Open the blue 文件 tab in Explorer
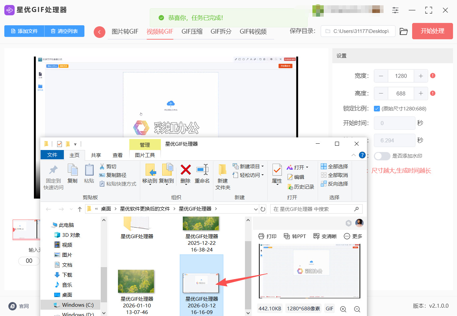Screen dimensions: 457x316 (x=52, y=155)
